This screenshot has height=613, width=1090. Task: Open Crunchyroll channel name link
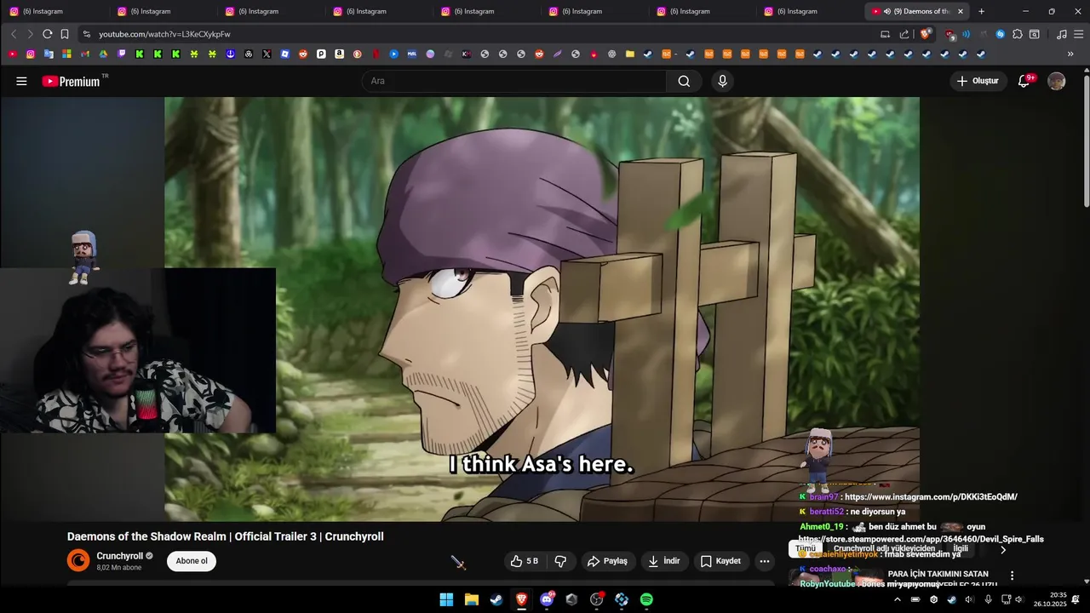click(119, 556)
